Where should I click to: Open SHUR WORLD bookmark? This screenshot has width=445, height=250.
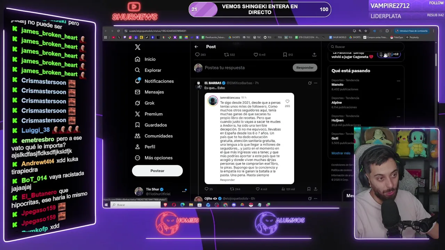338,37
